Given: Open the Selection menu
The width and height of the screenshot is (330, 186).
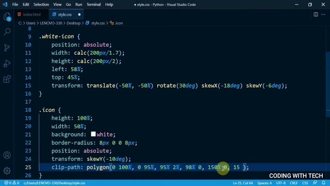Looking at the screenshot, I should (41, 5).
